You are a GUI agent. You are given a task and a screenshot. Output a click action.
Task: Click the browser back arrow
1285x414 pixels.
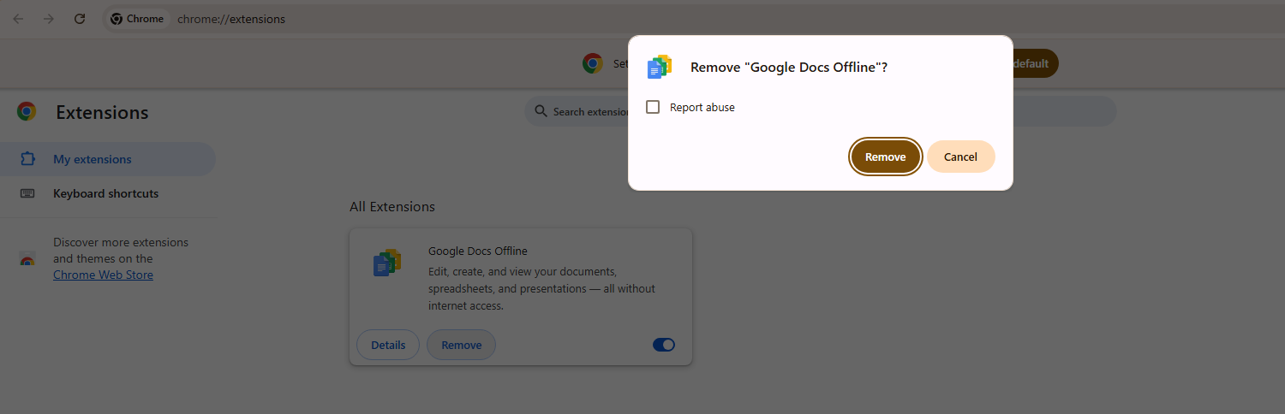(x=18, y=19)
